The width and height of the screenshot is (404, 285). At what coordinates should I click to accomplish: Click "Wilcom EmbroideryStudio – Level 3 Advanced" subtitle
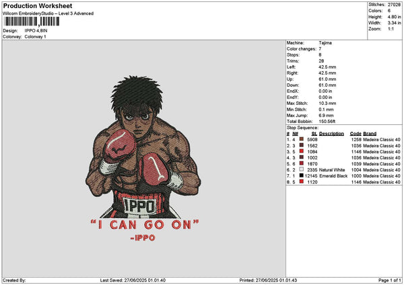pyautogui.click(x=48, y=13)
